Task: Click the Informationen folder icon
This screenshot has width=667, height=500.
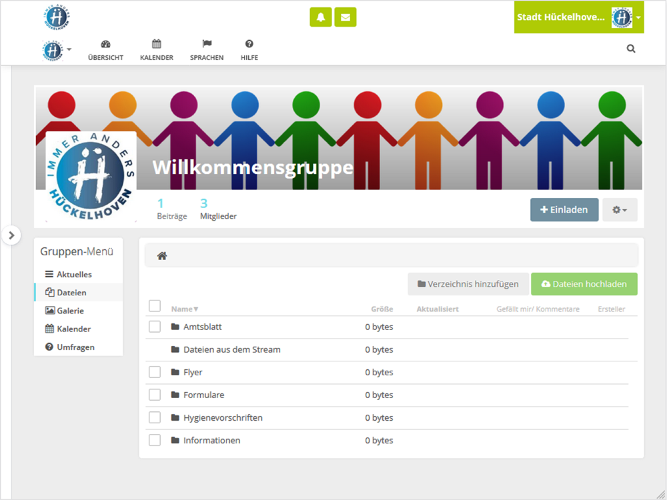Action: click(x=175, y=440)
